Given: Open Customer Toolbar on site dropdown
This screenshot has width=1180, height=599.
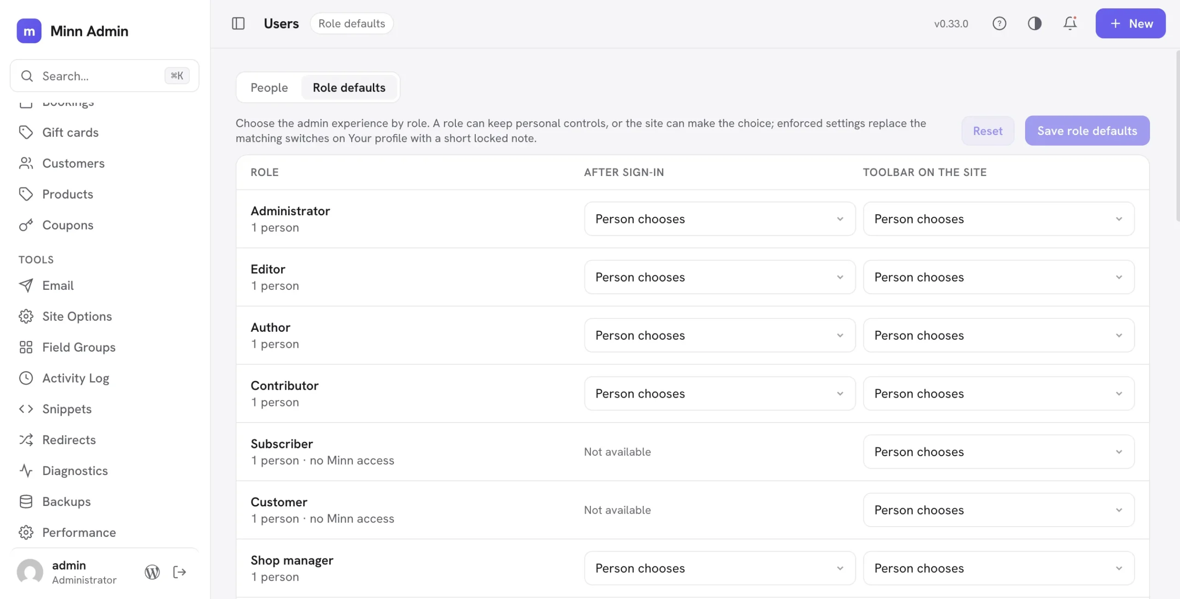Looking at the screenshot, I should (998, 510).
